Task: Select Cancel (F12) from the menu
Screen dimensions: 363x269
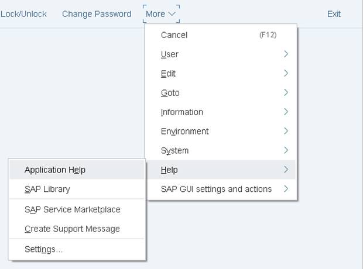Action: (174, 35)
